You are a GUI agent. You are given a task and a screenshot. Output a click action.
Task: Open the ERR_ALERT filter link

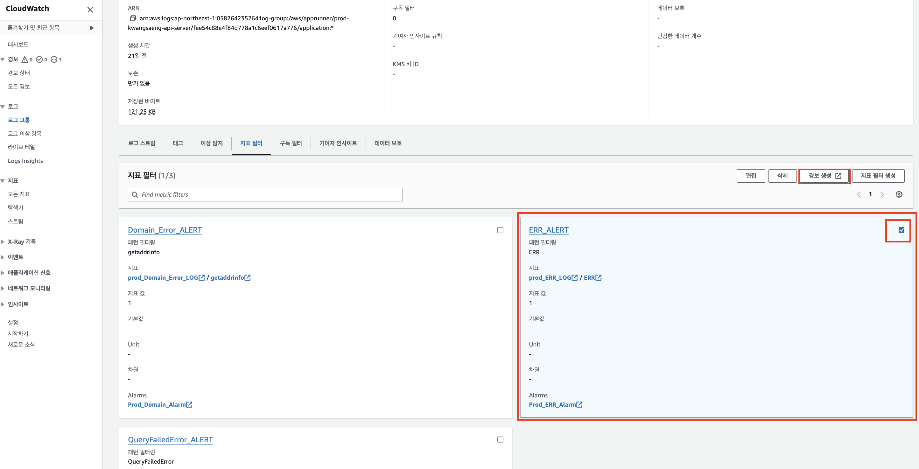point(549,230)
